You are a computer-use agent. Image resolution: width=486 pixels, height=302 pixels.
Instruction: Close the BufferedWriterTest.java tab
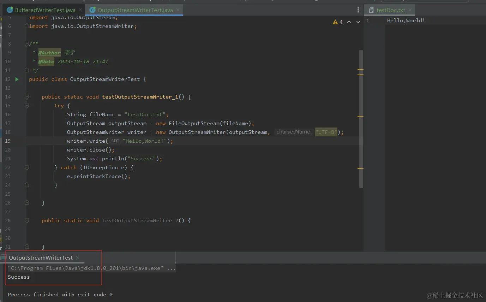pos(80,10)
